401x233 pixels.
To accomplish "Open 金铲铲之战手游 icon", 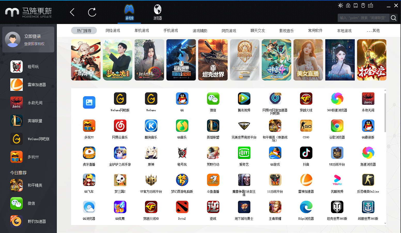I will (x=120, y=153).
